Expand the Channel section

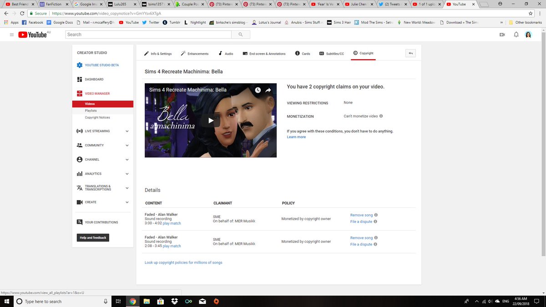tap(127, 159)
